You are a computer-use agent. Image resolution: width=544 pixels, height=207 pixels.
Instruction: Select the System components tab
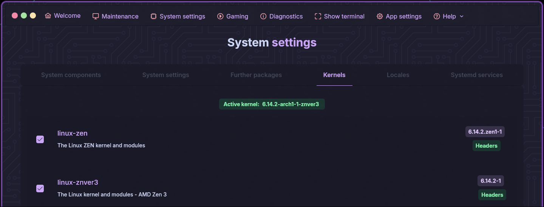[71, 75]
